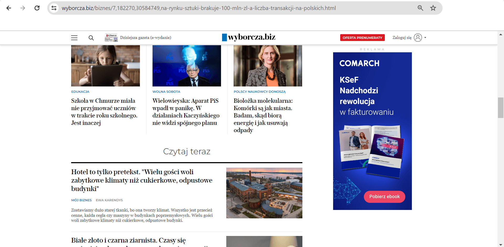Viewport: 504px width, 247px height.
Task: Click the scrollbar down arrow
Action: point(501,245)
